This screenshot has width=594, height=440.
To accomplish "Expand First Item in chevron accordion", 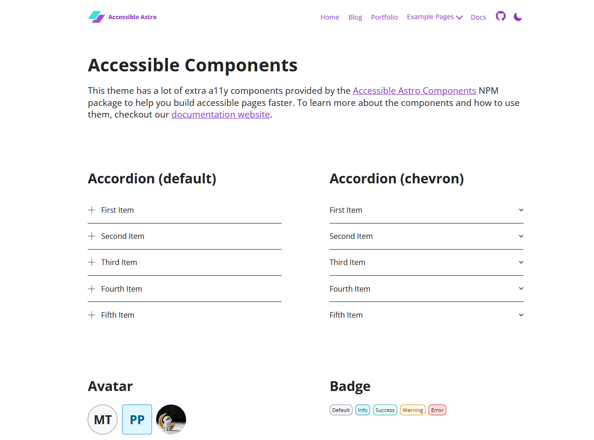I will [x=427, y=210].
